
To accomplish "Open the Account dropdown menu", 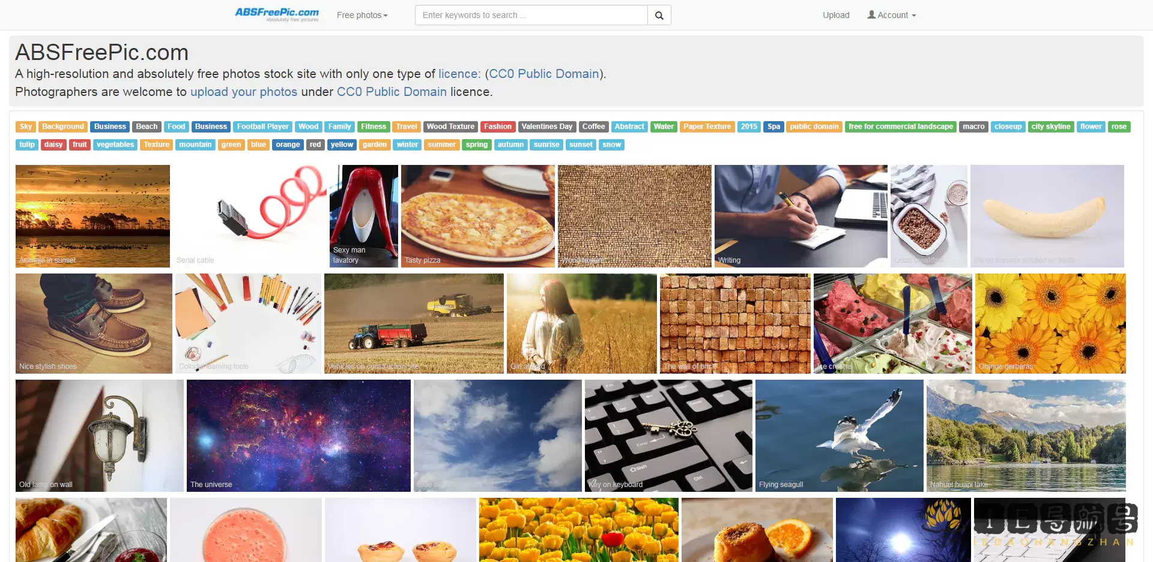I will [891, 15].
